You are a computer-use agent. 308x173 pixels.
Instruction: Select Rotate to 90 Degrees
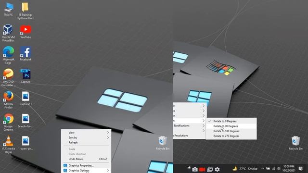(231, 126)
